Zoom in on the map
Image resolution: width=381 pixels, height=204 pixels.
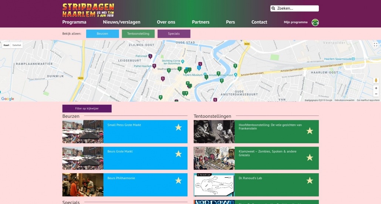(x=376, y=88)
